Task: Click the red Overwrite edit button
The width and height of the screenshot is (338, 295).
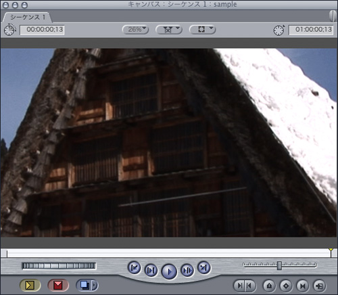Action: pos(58,286)
